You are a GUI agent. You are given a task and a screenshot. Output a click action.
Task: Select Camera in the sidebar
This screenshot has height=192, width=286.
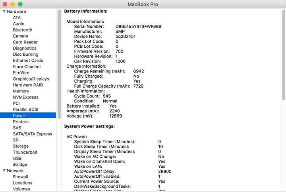click(21, 36)
